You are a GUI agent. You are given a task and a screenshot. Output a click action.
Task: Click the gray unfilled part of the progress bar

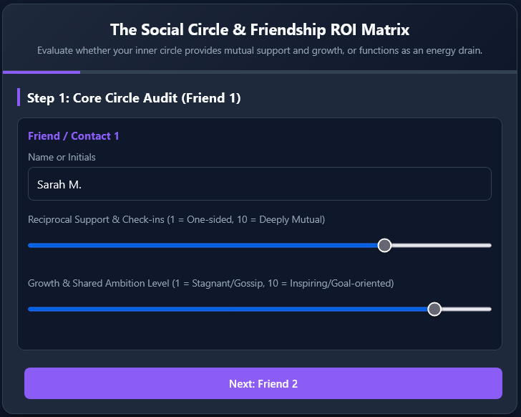pos(298,72)
